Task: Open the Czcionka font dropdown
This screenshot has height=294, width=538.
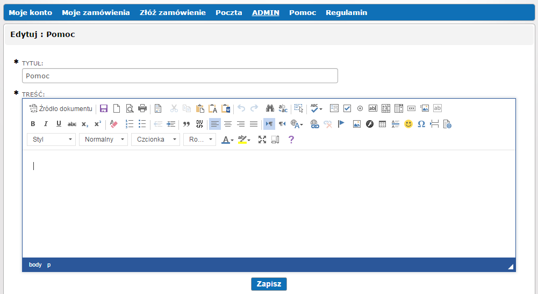Action: [x=155, y=139]
